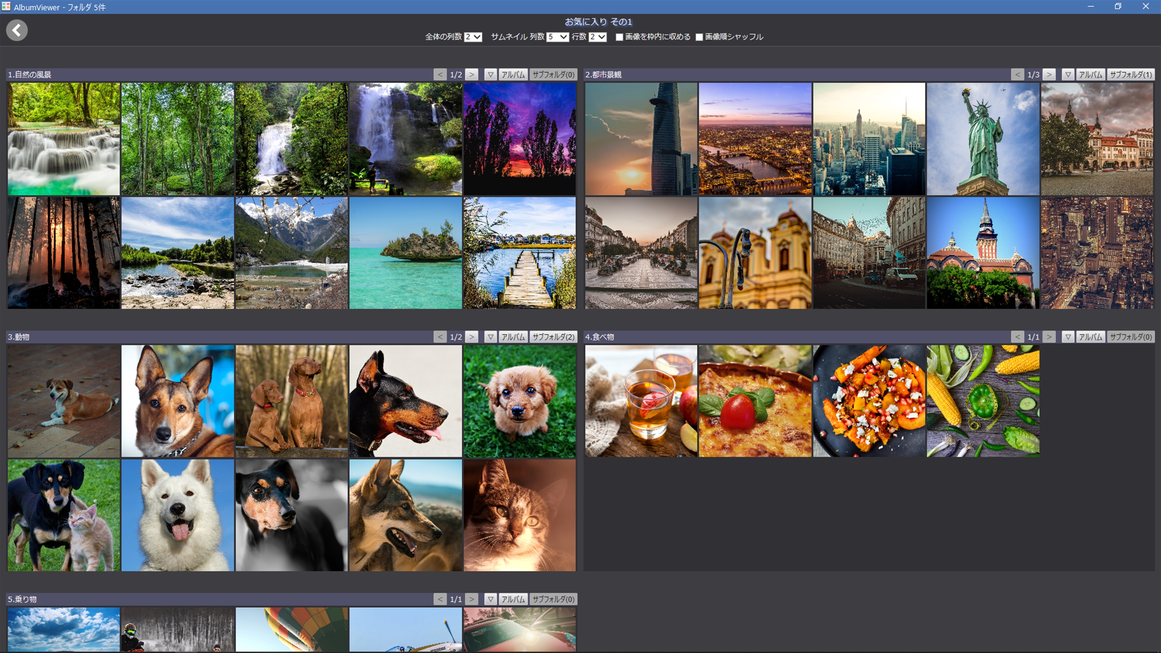The height and width of the screenshot is (653, 1161).
Task: Open 行数 dropdown
Action: tap(598, 37)
